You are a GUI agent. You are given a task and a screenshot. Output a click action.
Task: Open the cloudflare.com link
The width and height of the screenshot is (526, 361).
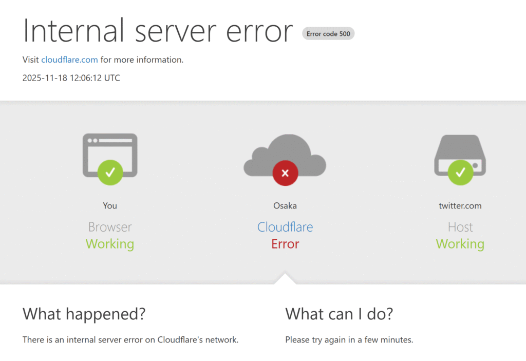pyautogui.click(x=69, y=60)
